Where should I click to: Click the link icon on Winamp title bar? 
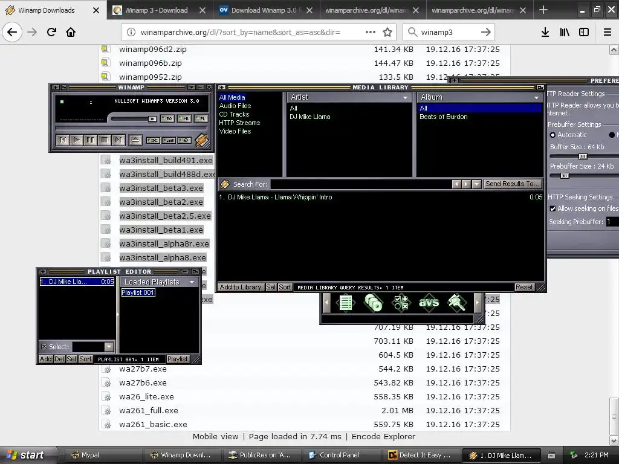(64, 87)
